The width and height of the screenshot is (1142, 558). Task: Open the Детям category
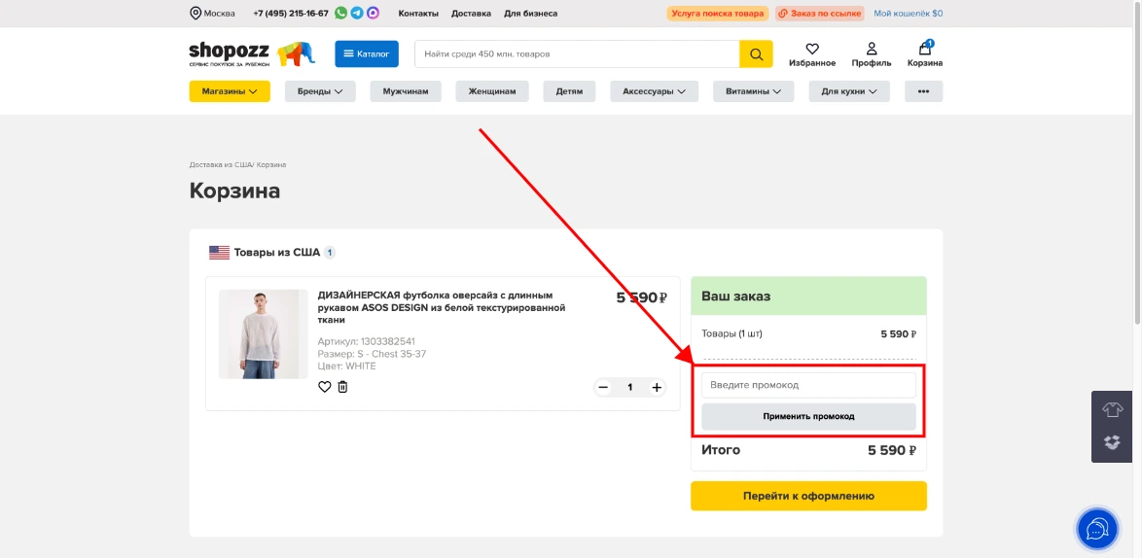(569, 91)
